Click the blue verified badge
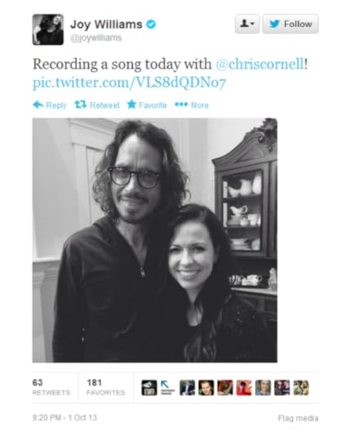Screen dimensions: 351x441 (151, 24)
